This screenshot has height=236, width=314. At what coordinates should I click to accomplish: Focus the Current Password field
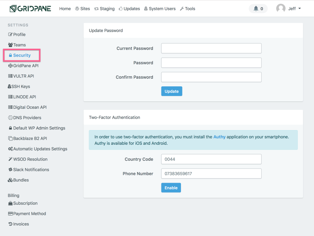click(x=211, y=48)
